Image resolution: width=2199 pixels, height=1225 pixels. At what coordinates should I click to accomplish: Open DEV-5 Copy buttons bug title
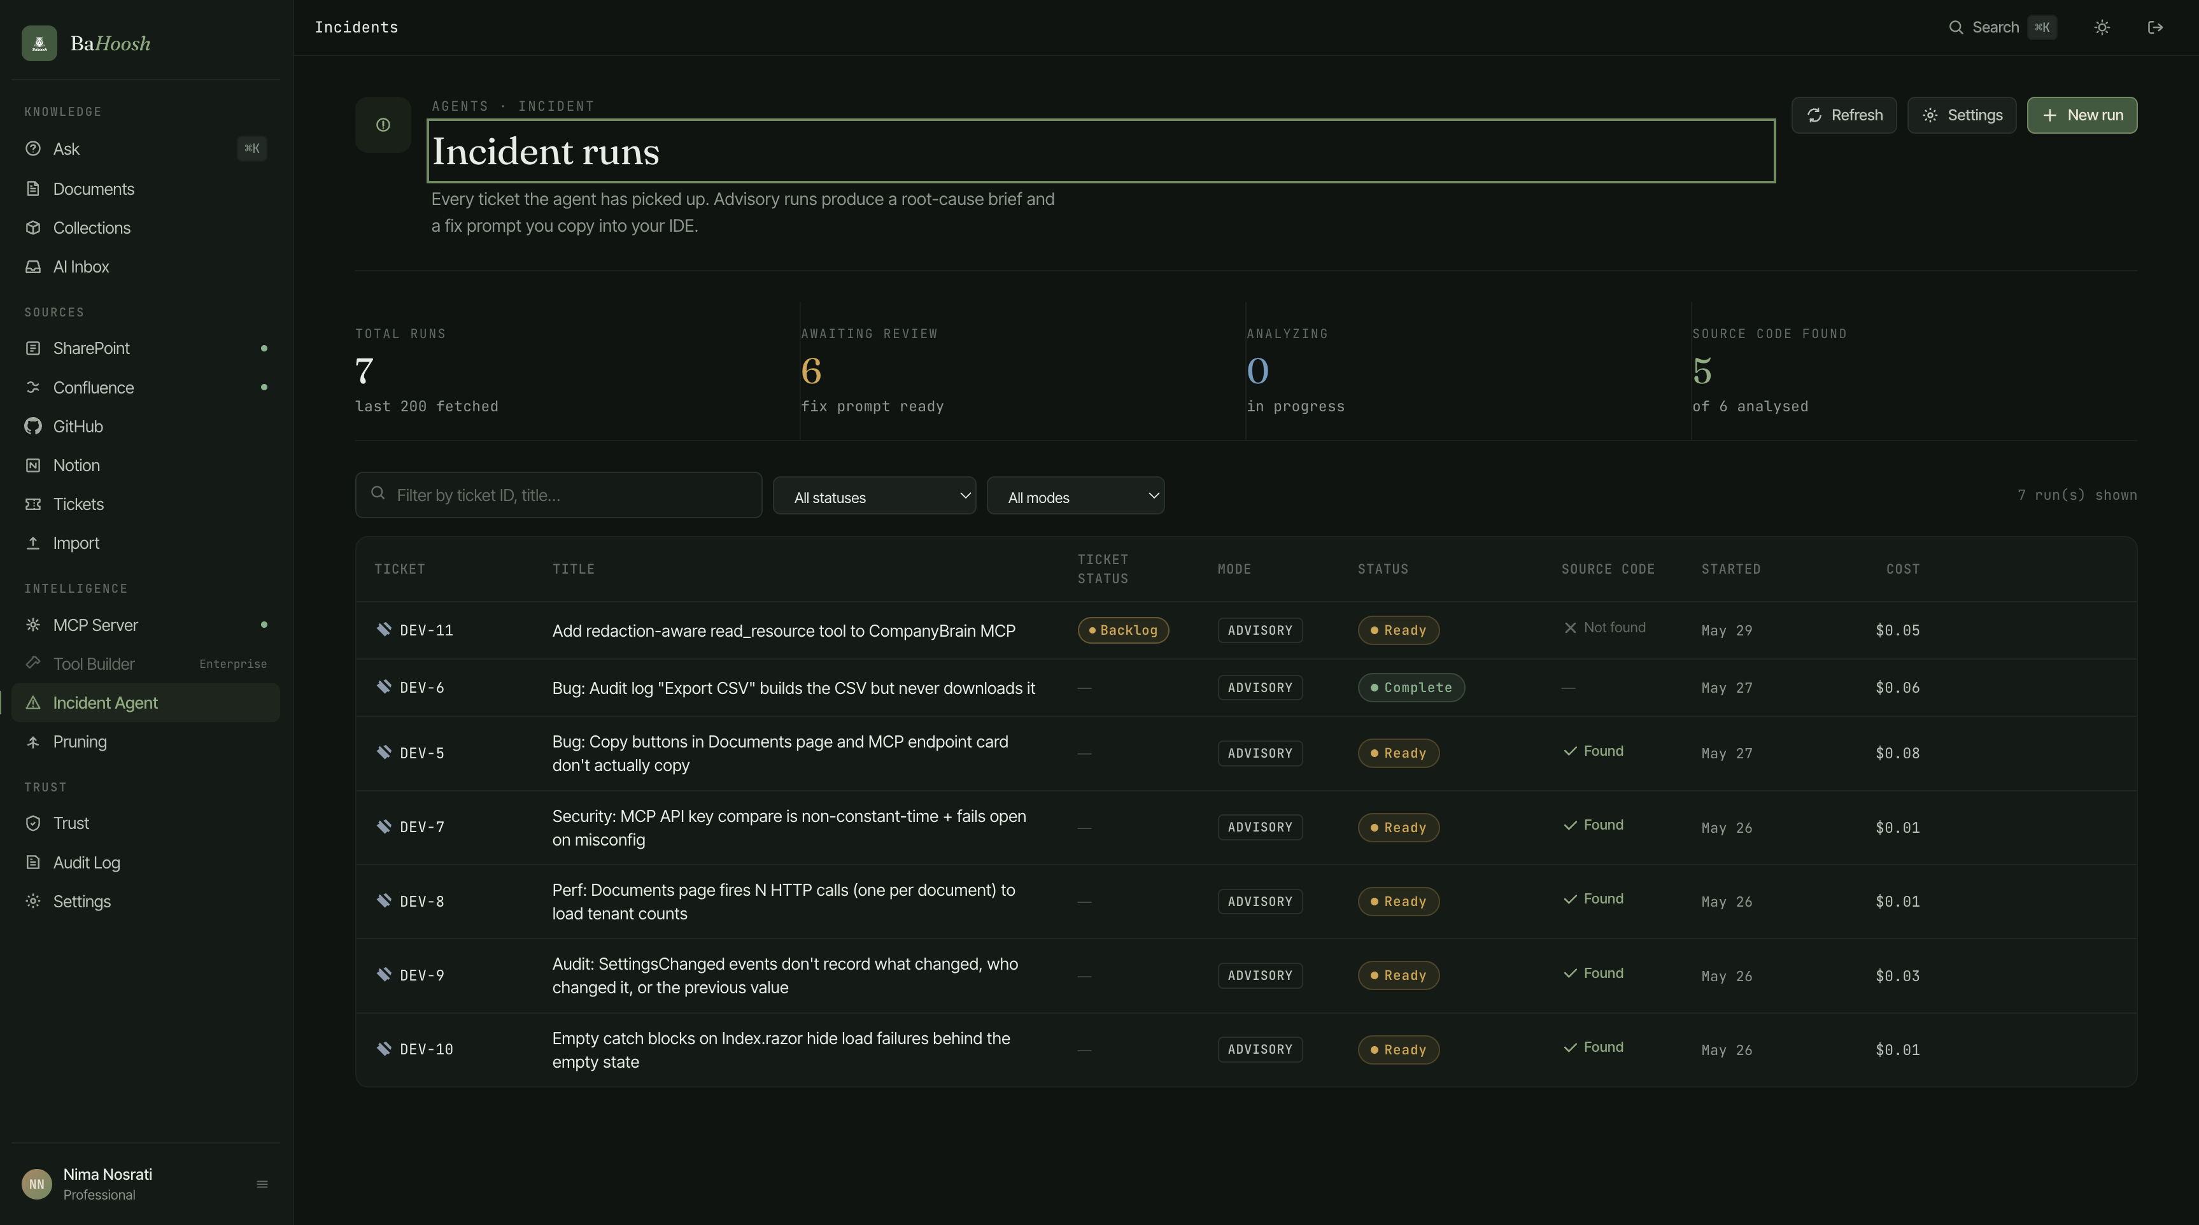[x=781, y=753]
